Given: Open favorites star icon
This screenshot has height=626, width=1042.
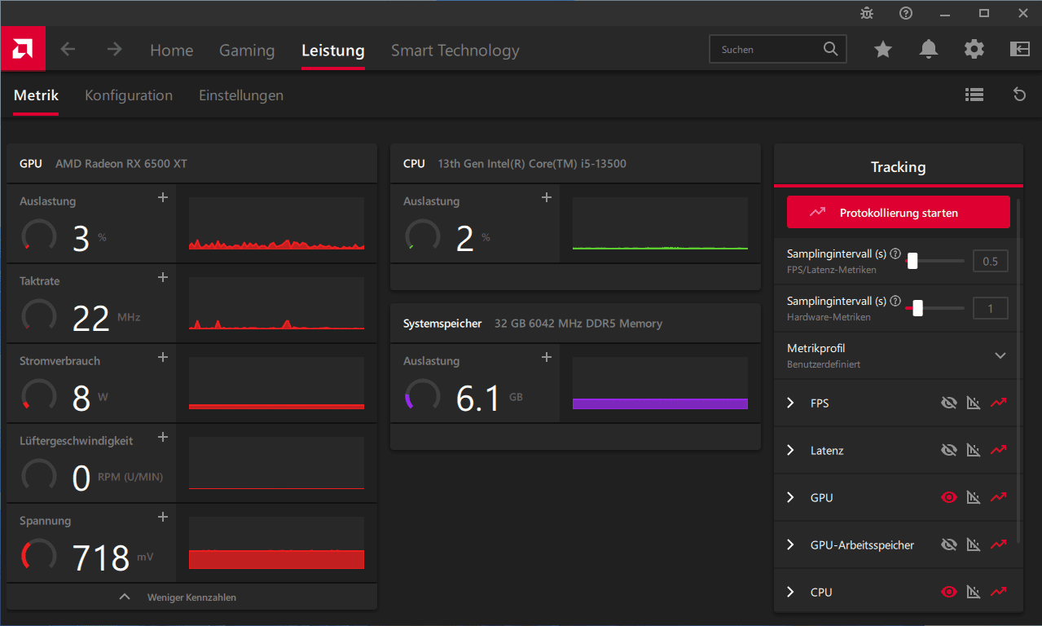Looking at the screenshot, I should pyautogui.click(x=883, y=50).
